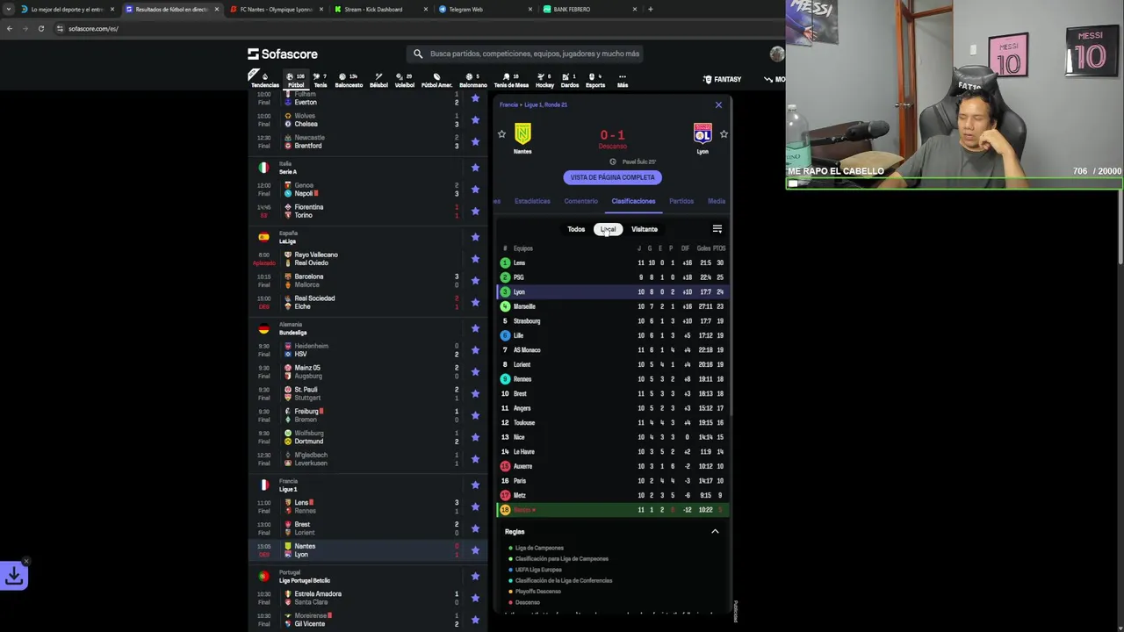
Task: Toggle favorite star for Serie A
Action: click(475, 167)
